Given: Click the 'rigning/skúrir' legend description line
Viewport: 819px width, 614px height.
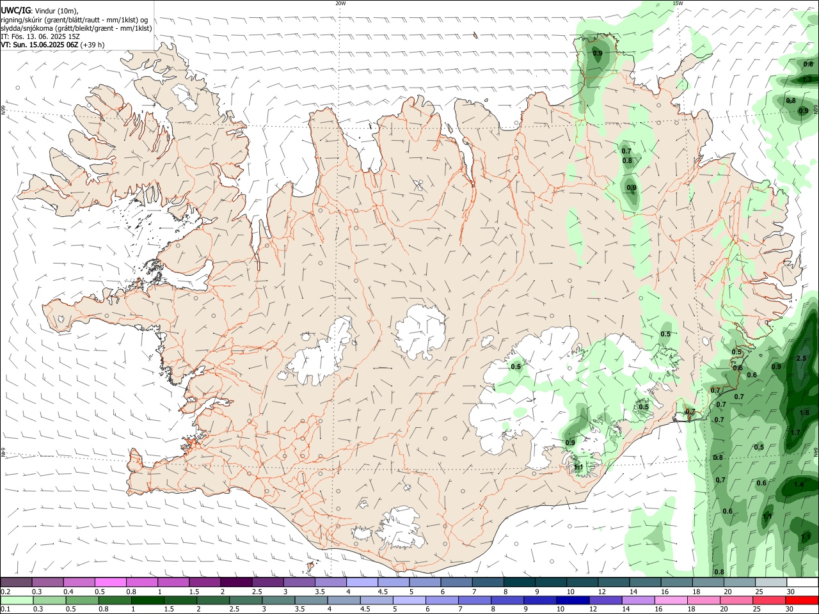Looking at the screenshot, I should 74,19.
